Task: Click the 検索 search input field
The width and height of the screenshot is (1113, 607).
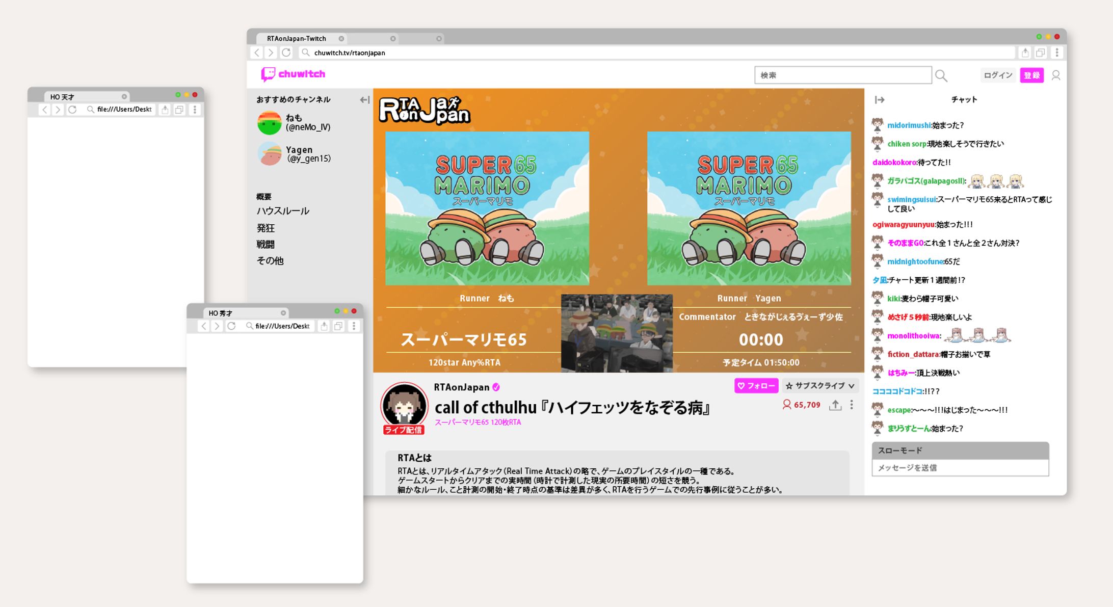Action: coord(842,75)
